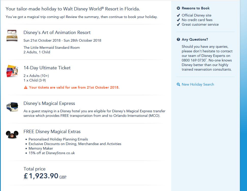Click the magnifier icon beside New Holiday Search
Image resolution: width=247 pixels, height=191 pixels.
[x=178, y=84]
